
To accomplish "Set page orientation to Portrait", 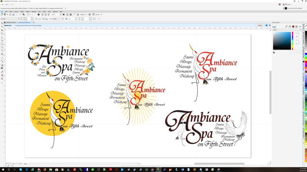I will (x=36, y=19).
